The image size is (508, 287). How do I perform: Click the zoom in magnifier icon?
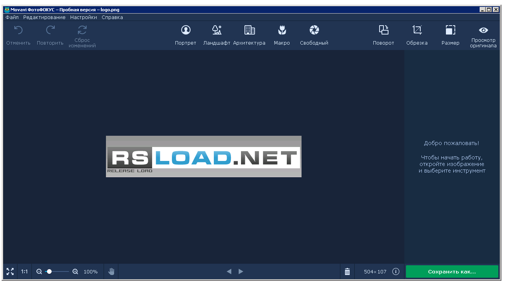click(x=76, y=271)
